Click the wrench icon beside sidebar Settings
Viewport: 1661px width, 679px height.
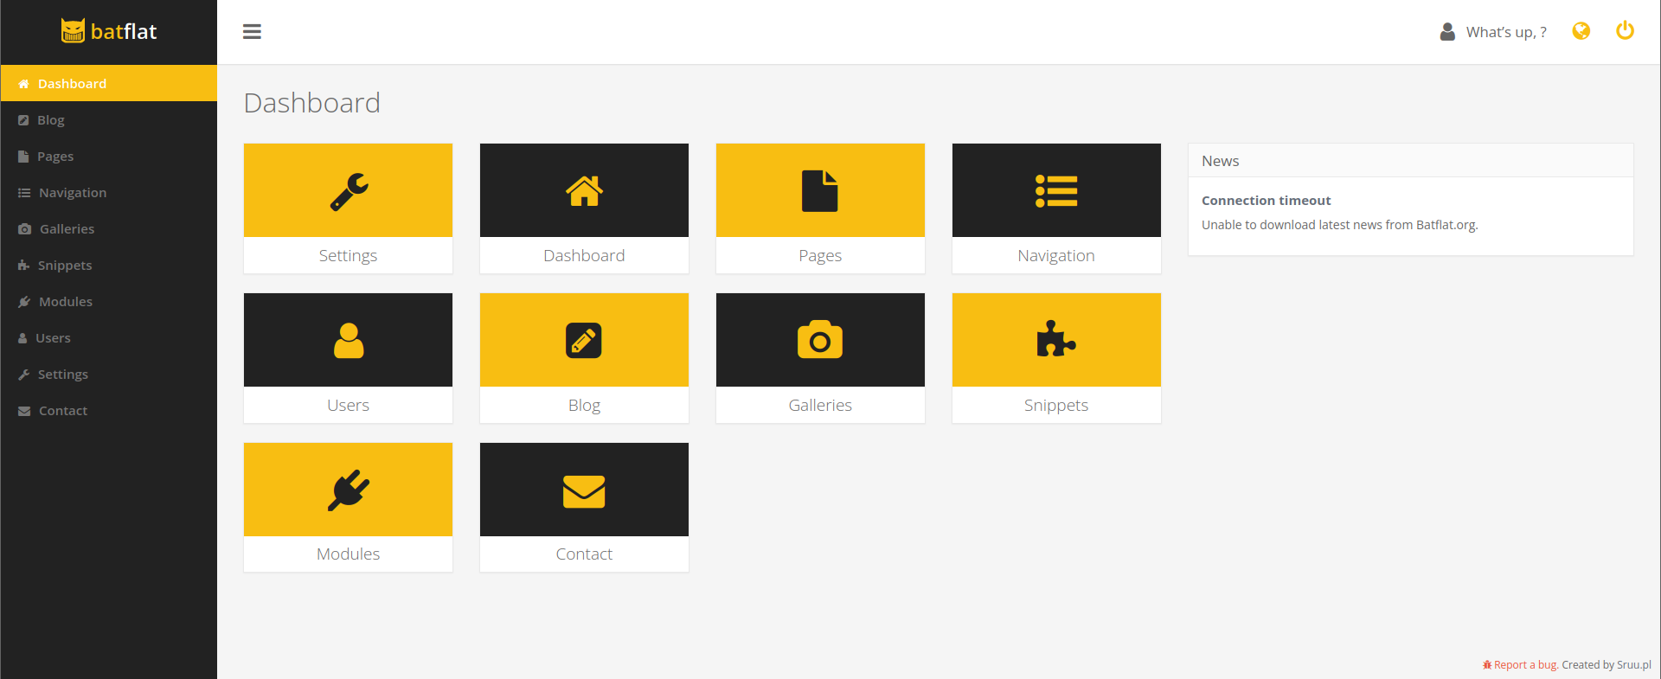pyautogui.click(x=23, y=375)
